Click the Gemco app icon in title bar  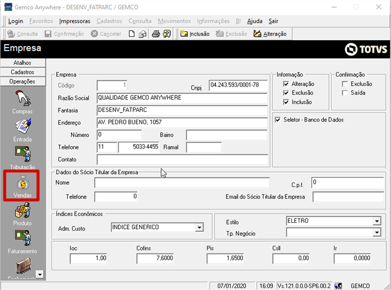pyautogui.click(x=8, y=7)
